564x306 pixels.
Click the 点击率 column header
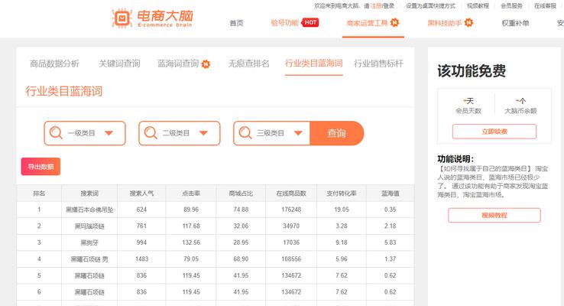tap(191, 194)
